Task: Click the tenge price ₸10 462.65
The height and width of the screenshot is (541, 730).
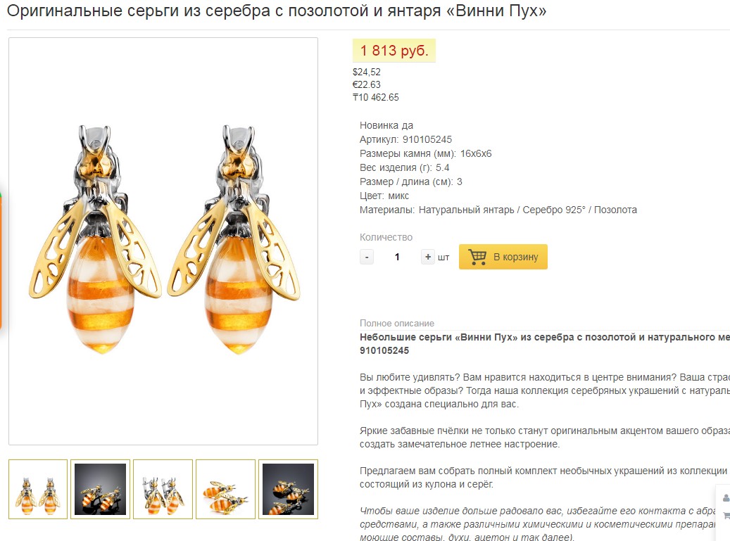Action: click(x=376, y=97)
